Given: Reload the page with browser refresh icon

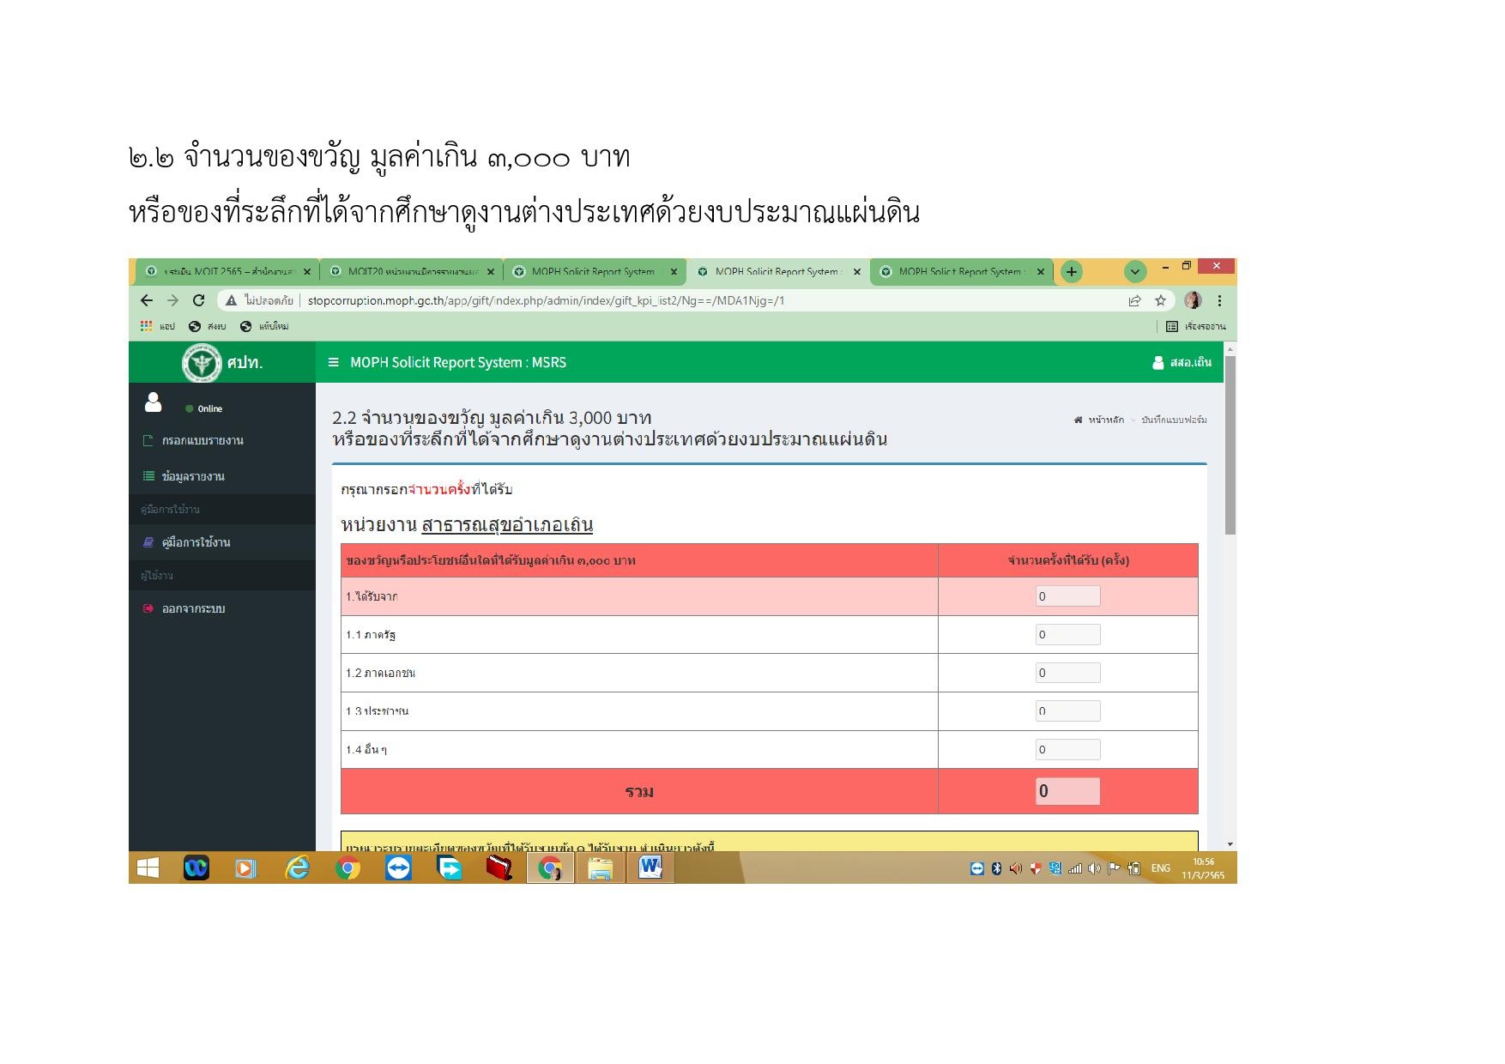Looking at the screenshot, I should 199,300.
